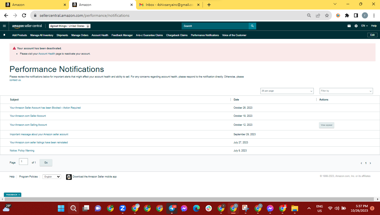
Task: Click the zoom magnifier icon in address bar
Action: tap(309, 15)
